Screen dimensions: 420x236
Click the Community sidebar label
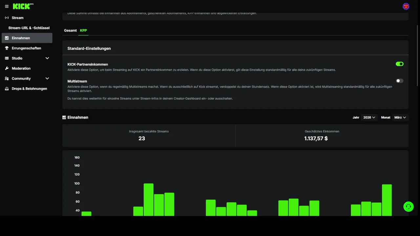click(x=21, y=79)
